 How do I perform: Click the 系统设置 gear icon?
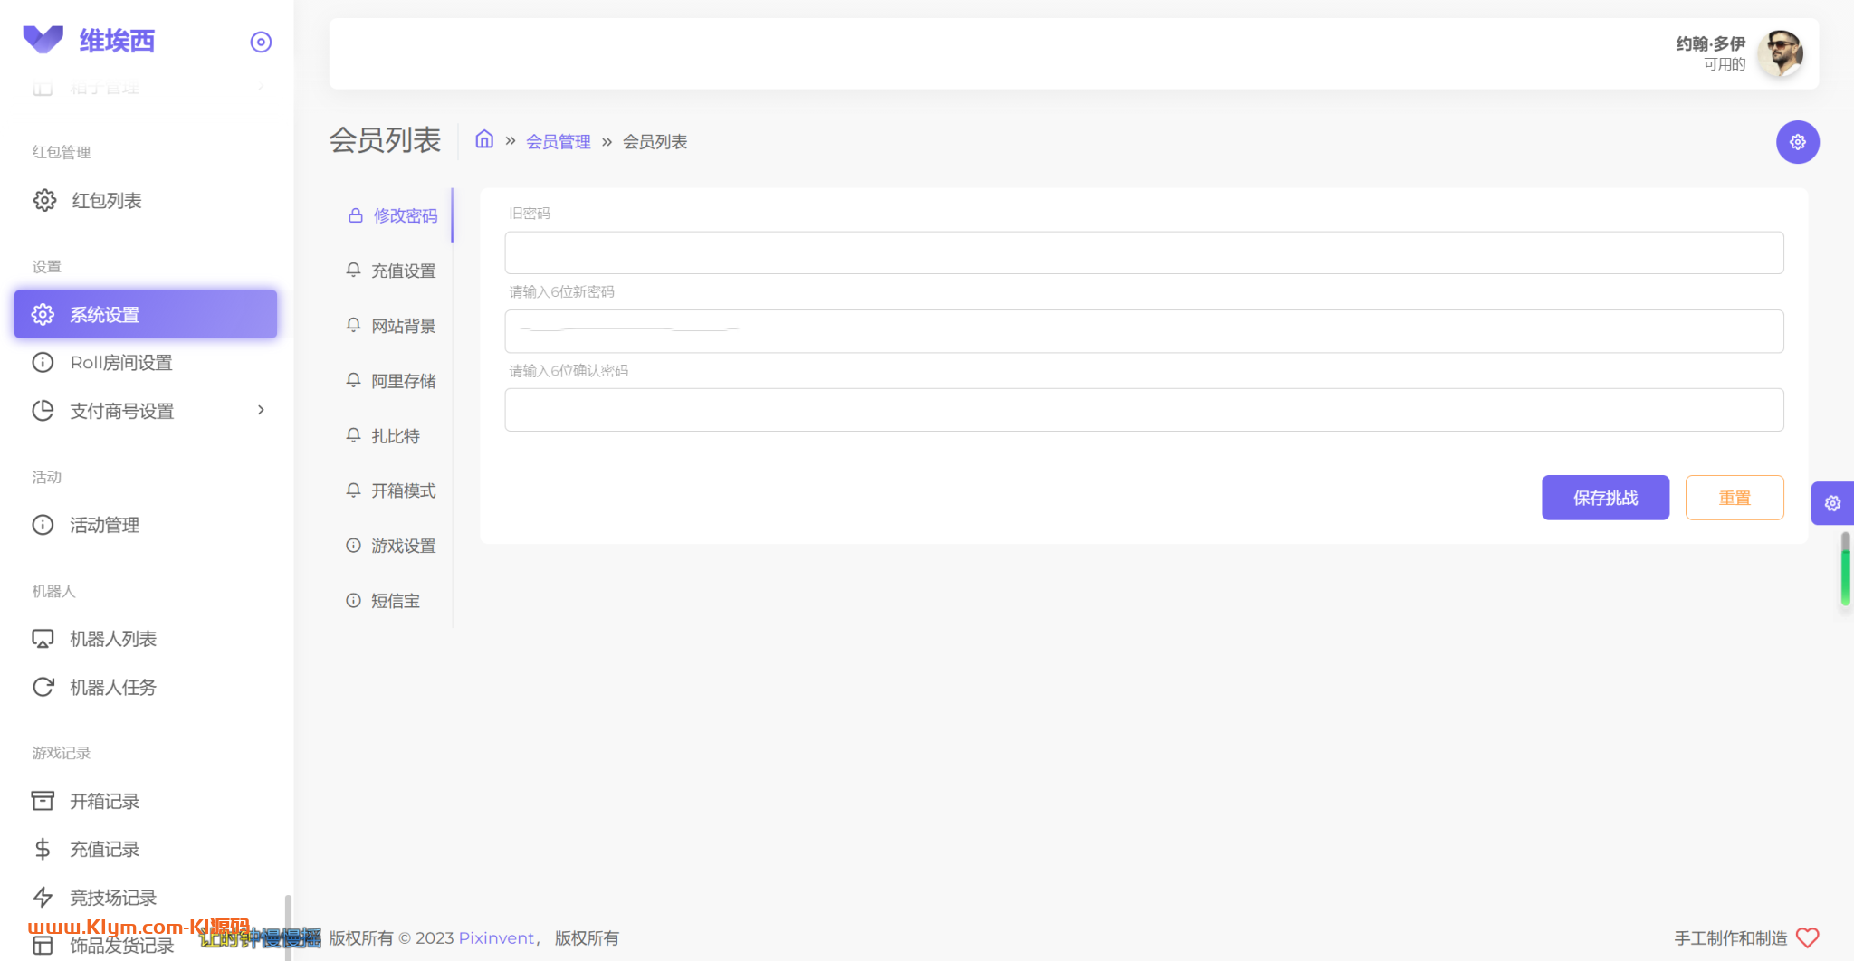click(43, 314)
